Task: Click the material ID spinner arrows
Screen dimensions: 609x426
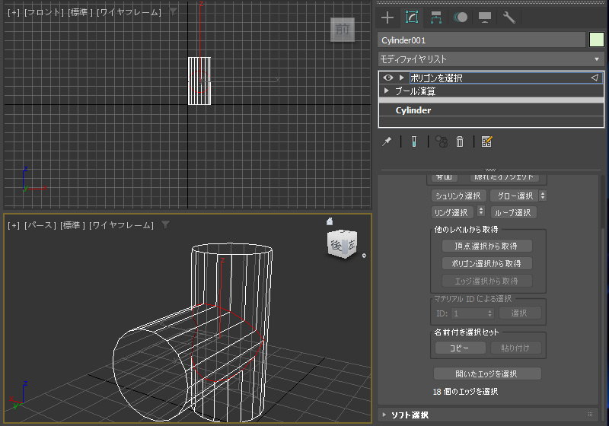Action: tap(490, 313)
